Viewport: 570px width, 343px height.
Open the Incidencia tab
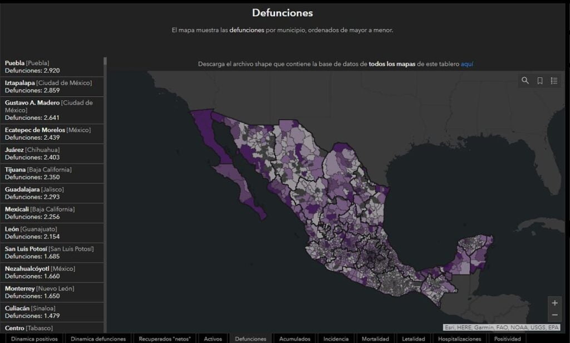(336, 338)
